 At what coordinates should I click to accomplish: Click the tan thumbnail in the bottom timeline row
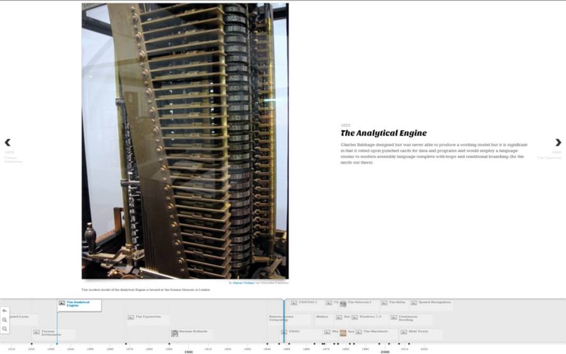tap(343, 333)
